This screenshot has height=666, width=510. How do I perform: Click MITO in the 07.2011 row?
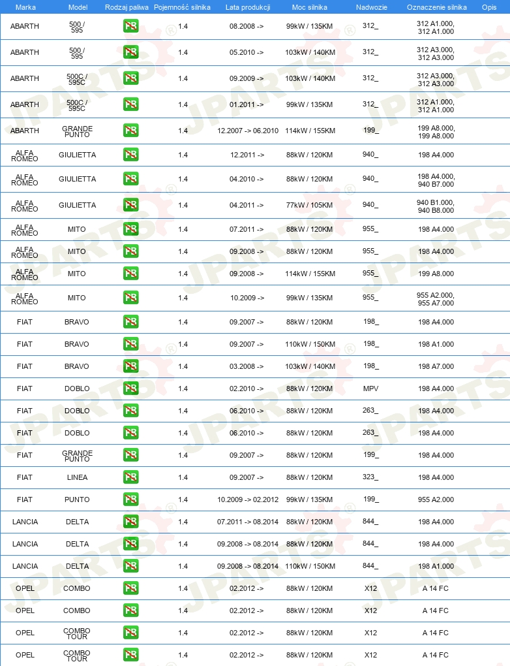pyautogui.click(x=77, y=229)
